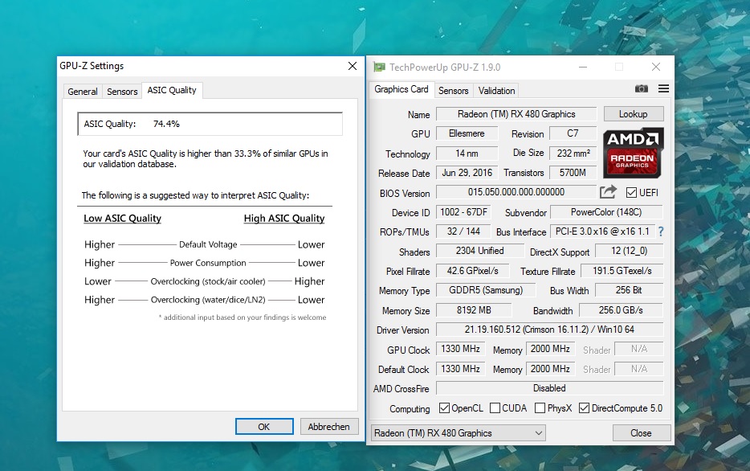This screenshot has height=471, width=750.
Task: Click the Low ASIC Quality heading
Action: click(x=122, y=219)
